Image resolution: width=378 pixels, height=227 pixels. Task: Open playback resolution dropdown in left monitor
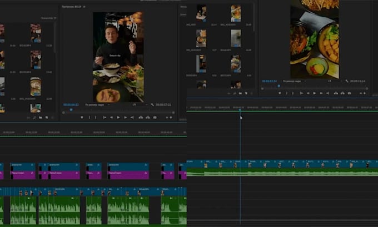point(140,105)
